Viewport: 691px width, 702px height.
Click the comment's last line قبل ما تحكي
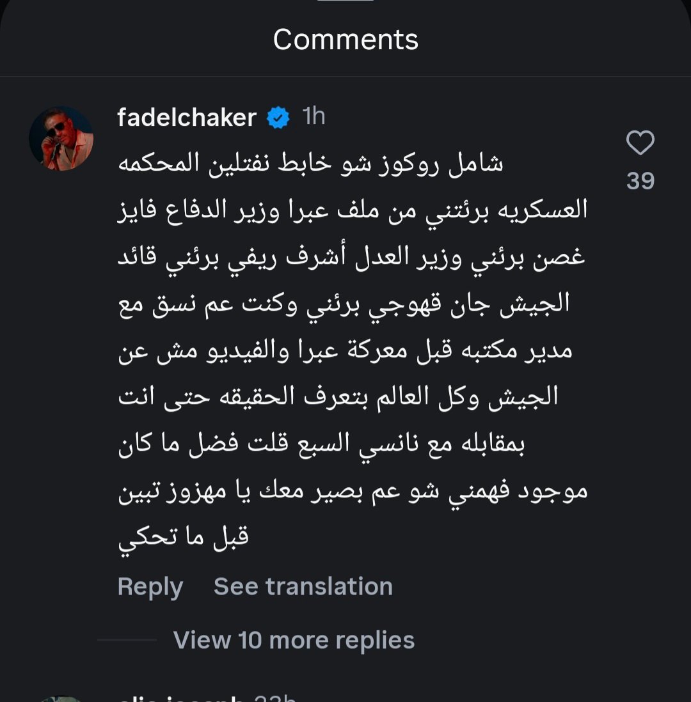[x=184, y=536]
